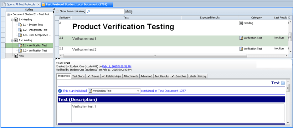Click Verification Test icon in row 2.1

(241, 38)
